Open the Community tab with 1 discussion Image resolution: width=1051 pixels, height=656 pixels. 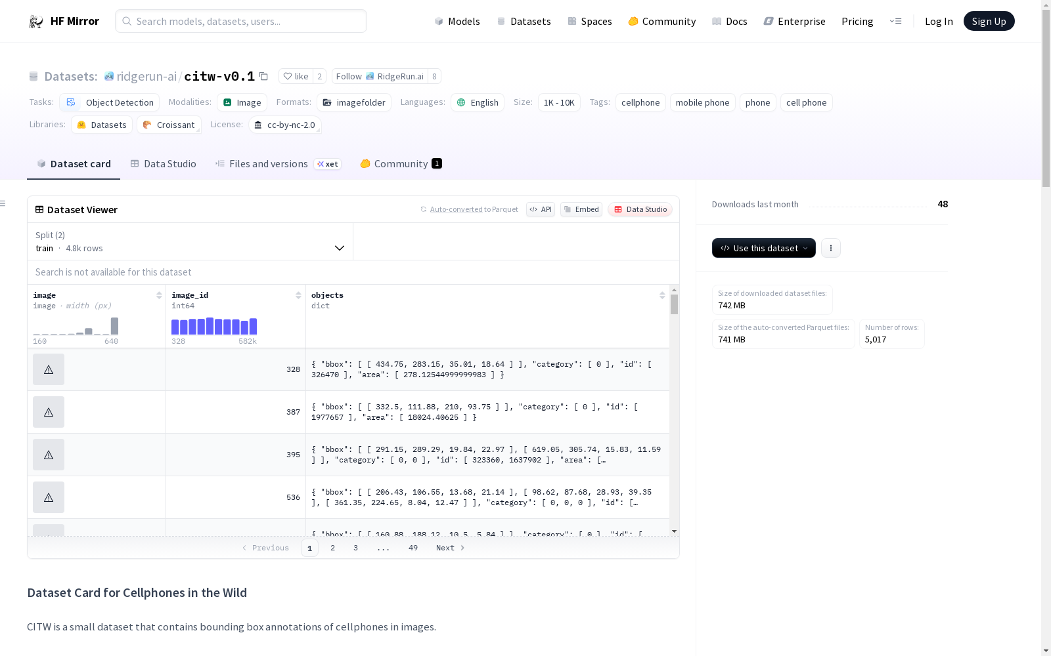[x=401, y=163]
